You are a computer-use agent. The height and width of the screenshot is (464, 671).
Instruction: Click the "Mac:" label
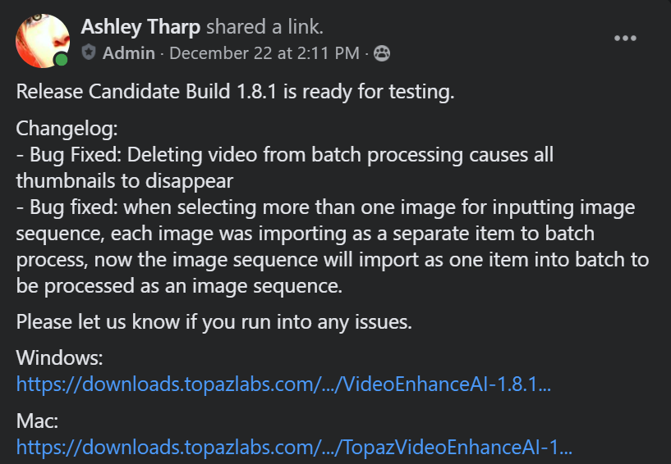[x=37, y=421]
